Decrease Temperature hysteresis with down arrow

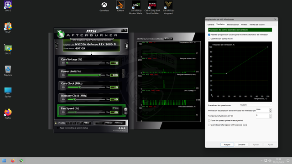[x=271, y=117]
